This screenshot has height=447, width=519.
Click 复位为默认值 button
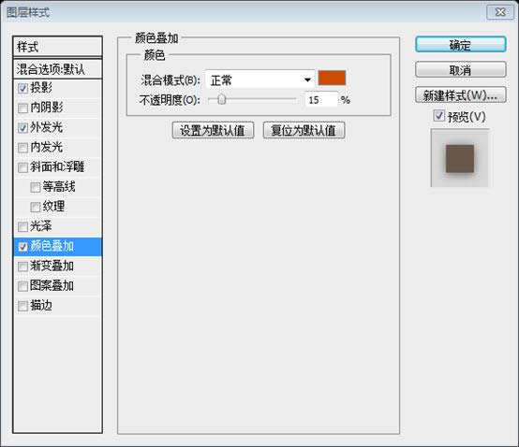click(x=304, y=130)
